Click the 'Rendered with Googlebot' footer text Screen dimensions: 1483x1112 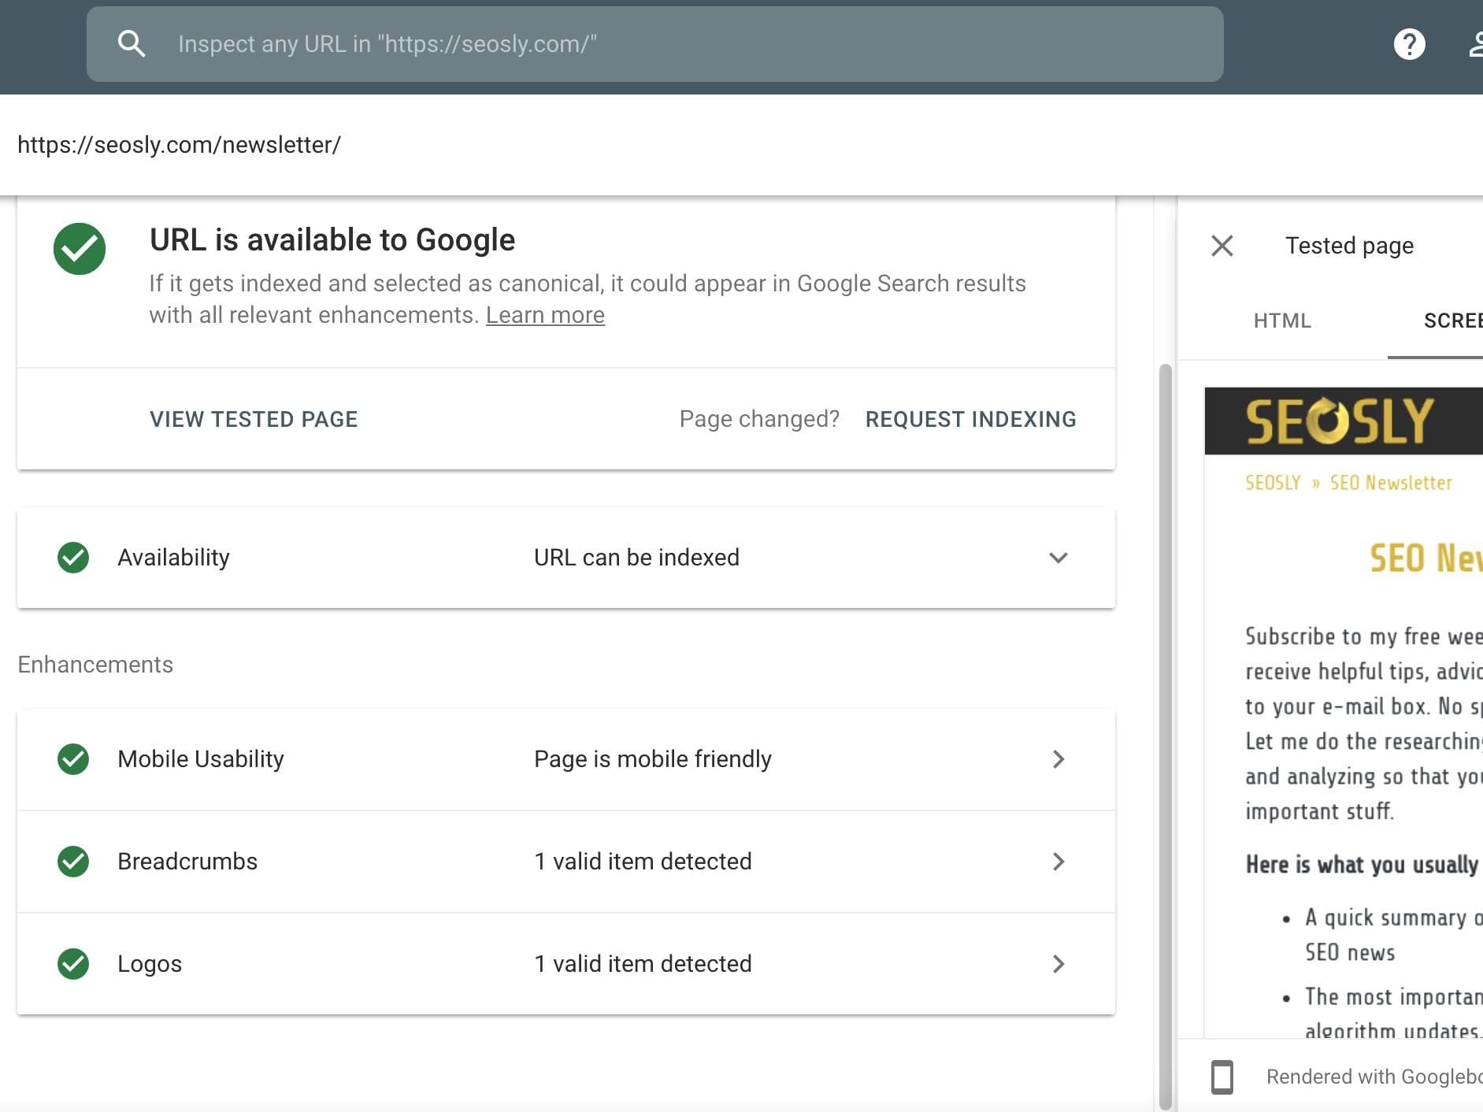point(1374,1077)
